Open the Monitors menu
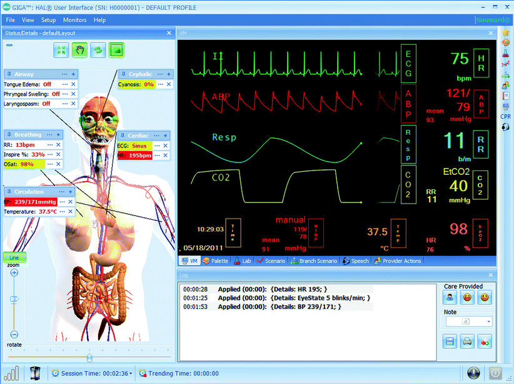Screen dimensions: 514x384 74,20
